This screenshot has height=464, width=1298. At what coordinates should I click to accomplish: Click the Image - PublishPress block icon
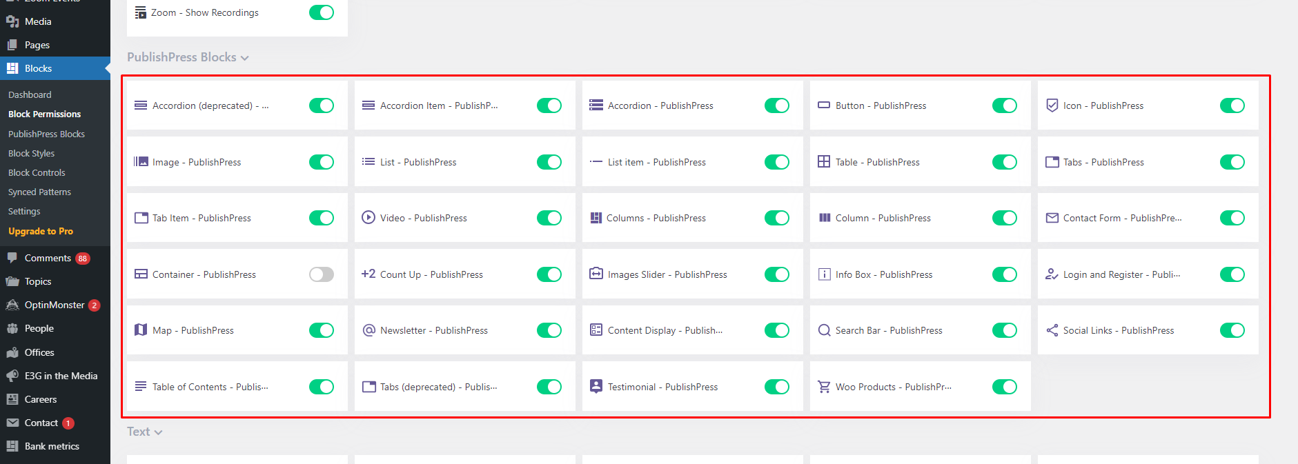pos(141,161)
